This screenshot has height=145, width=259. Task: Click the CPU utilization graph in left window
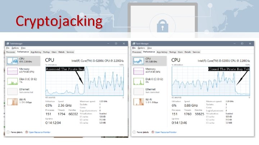point(85,81)
